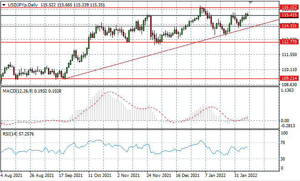Select the 24 Nov 2021 date label
The width and height of the screenshot is (300, 181).
[x=158, y=175]
